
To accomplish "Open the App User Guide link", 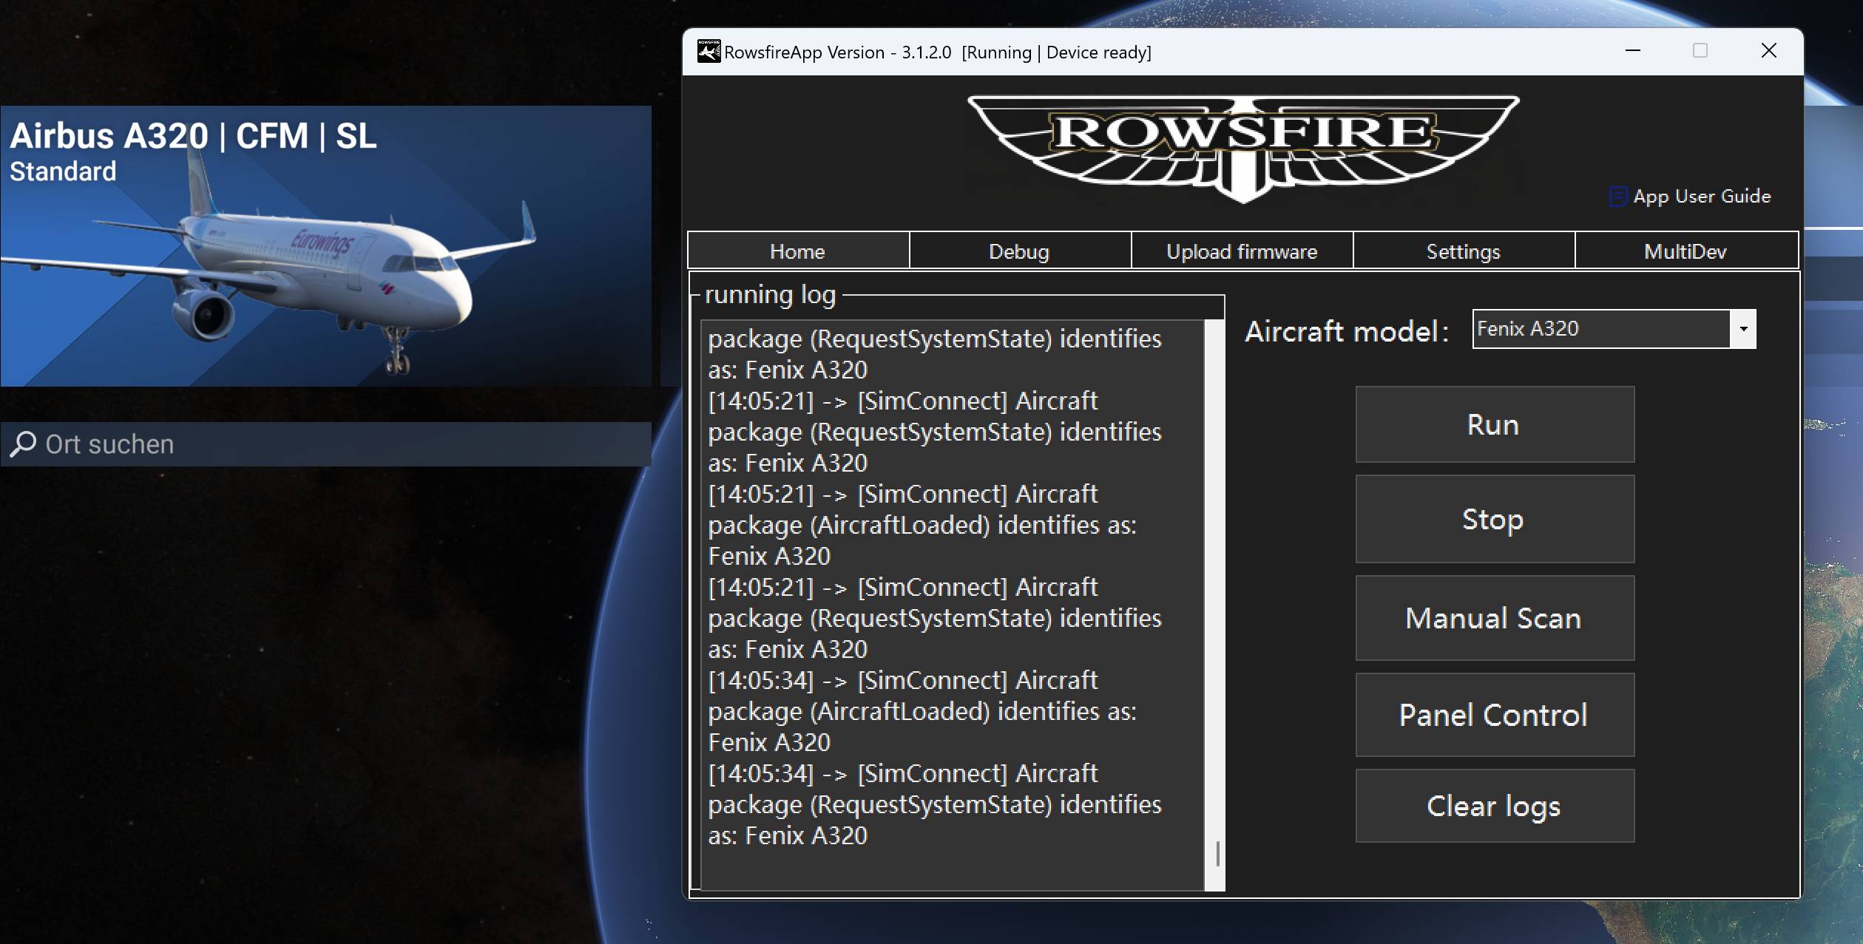I will pyautogui.click(x=1702, y=197).
